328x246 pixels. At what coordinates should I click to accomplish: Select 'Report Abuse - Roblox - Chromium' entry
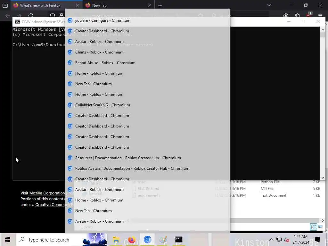tap(147, 63)
